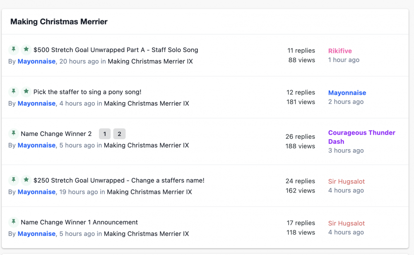
Task: Click pin icon on Name Change Winner 1 Announcement
Action: [14, 222]
